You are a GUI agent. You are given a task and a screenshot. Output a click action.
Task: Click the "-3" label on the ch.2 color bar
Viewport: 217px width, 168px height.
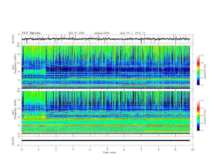click(202, 101)
